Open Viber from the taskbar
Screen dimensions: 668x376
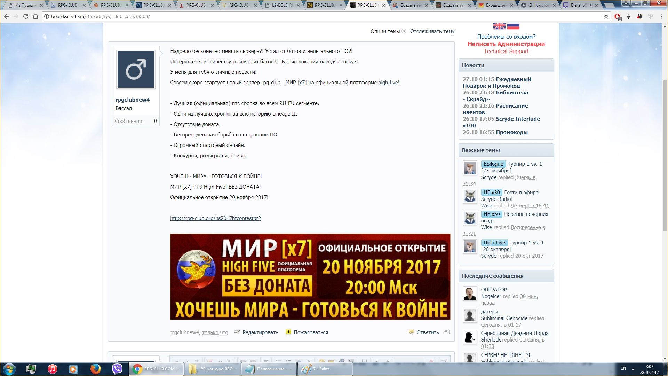(117, 369)
